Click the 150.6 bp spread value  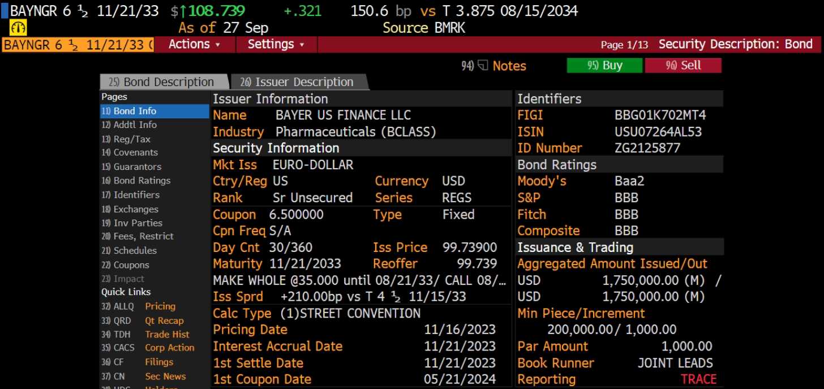(381, 11)
